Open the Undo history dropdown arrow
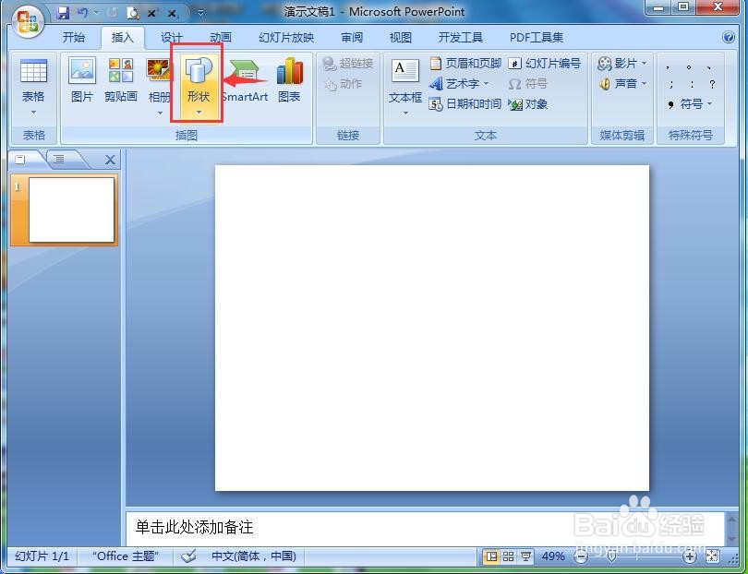The image size is (748, 574). pyautogui.click(x=96, y=13)
